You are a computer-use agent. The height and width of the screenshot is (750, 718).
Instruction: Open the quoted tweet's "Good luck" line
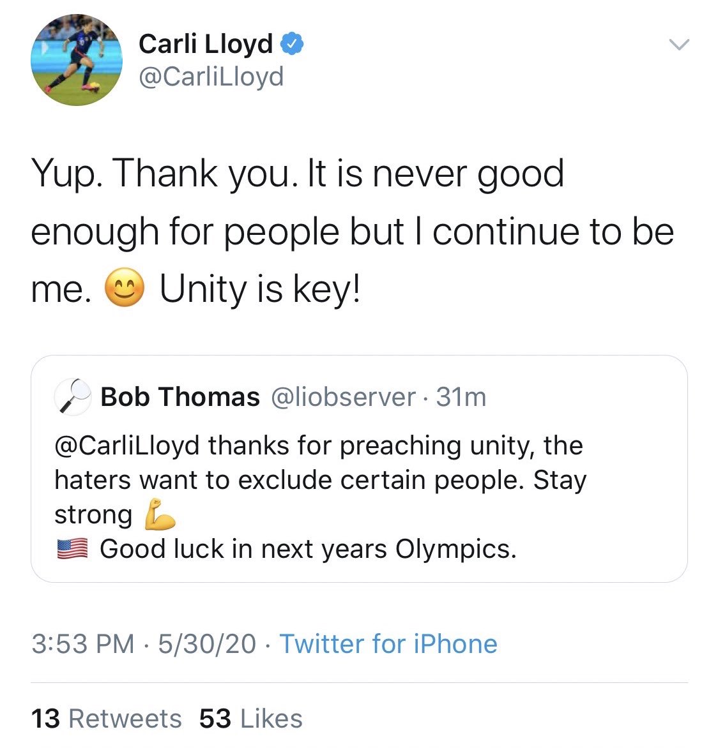point(308,549)
